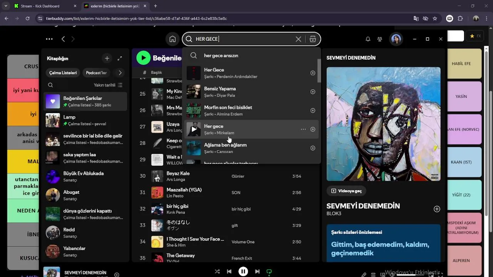Select Çalma Listeleri filter chip
The height and width of the screenshot is (277, 493).
click(63, 73)
